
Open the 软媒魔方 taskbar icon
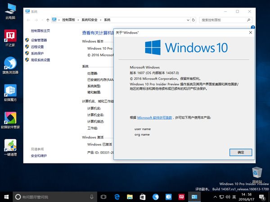[x=168, y=197]
